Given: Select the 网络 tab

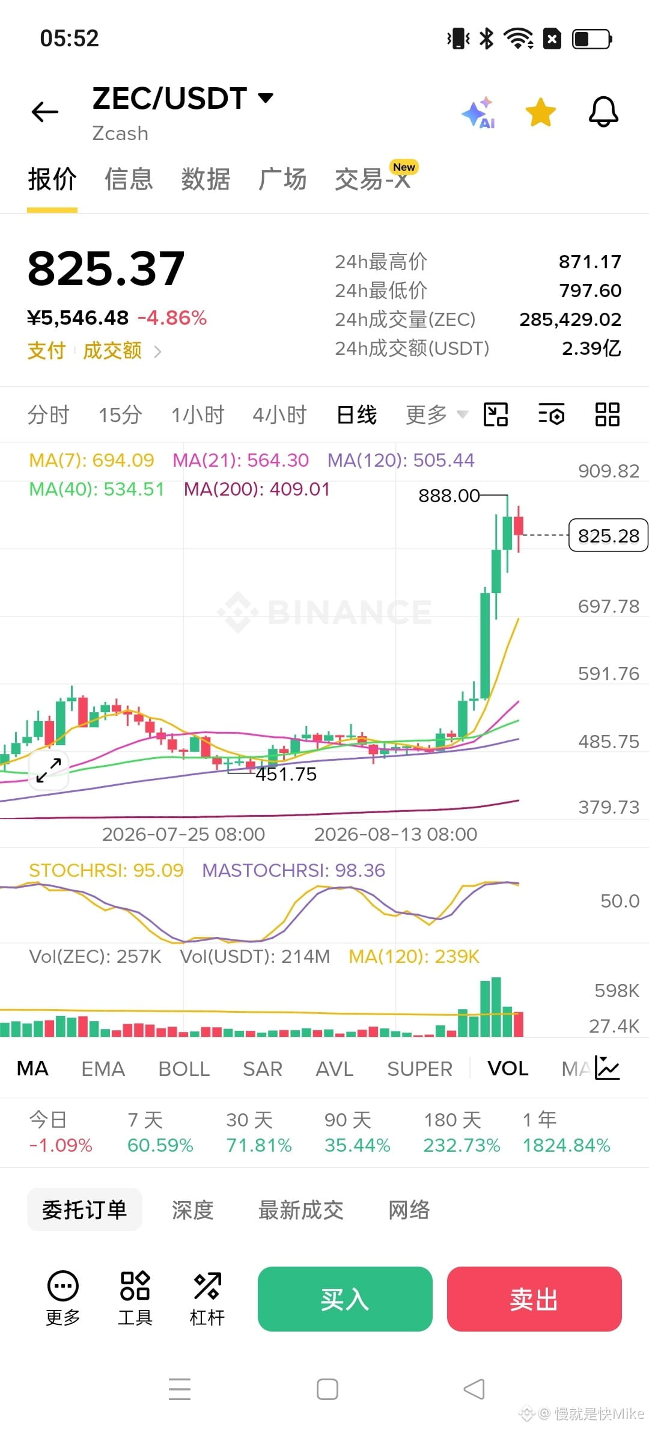Looking at the screenshot, I should (409, 1209).
